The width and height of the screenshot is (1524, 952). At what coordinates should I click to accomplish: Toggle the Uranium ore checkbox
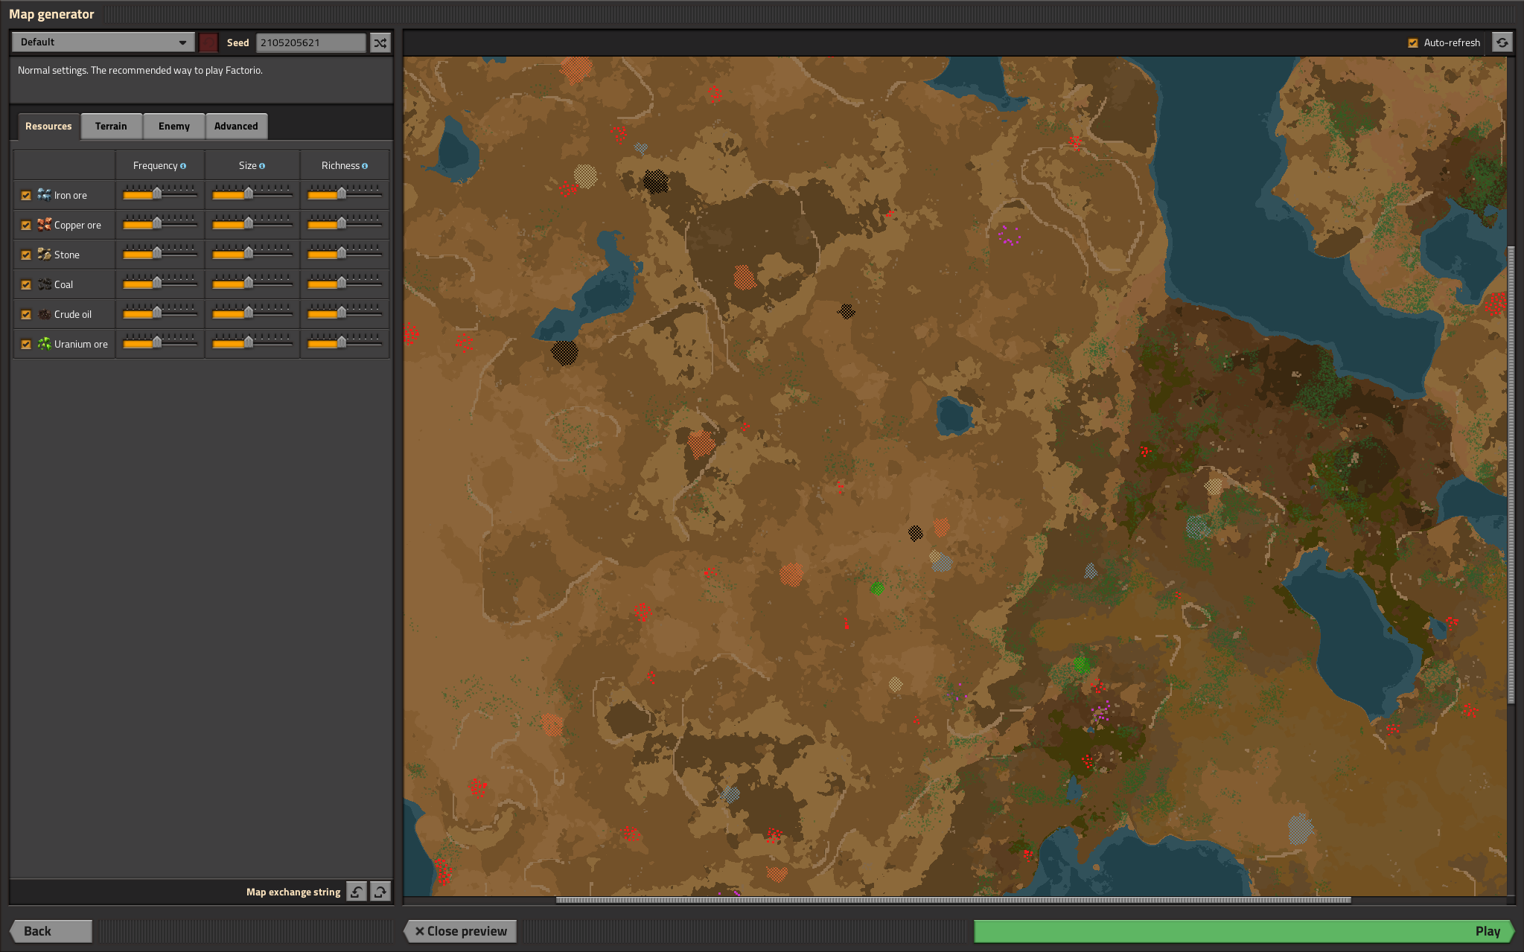(26, 345)
